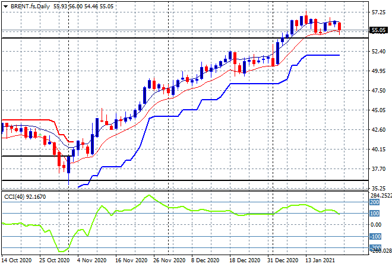Click the 42.60 price axis label
The width and height of the screenshot is (392, 267).
378,130
